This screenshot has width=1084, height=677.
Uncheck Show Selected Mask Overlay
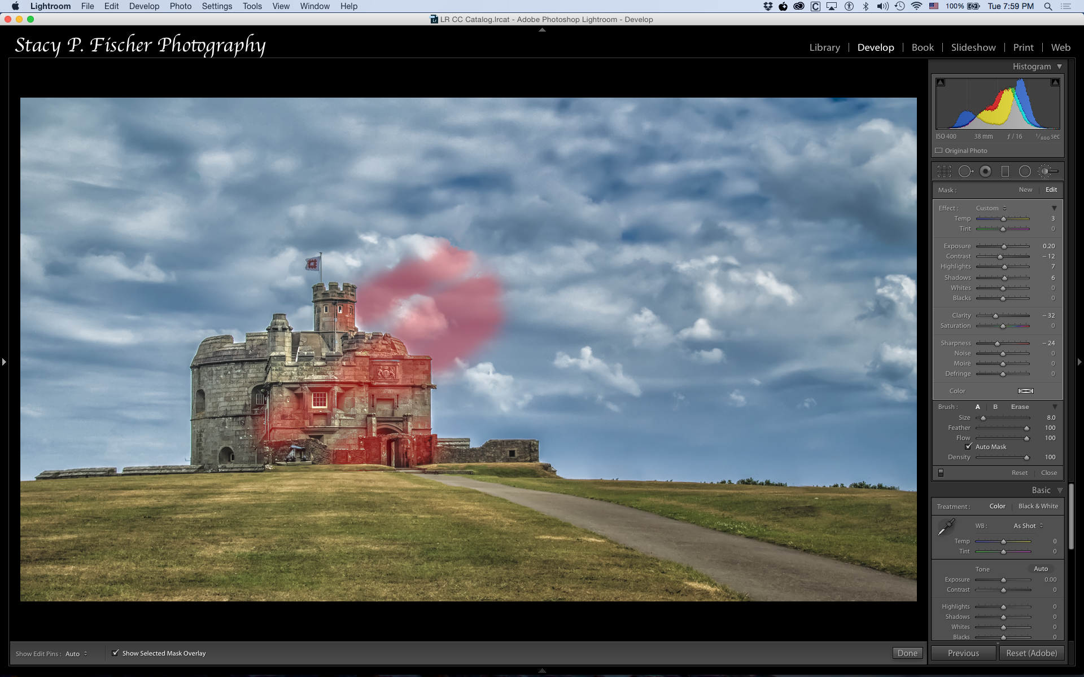[x=116, y=653]
